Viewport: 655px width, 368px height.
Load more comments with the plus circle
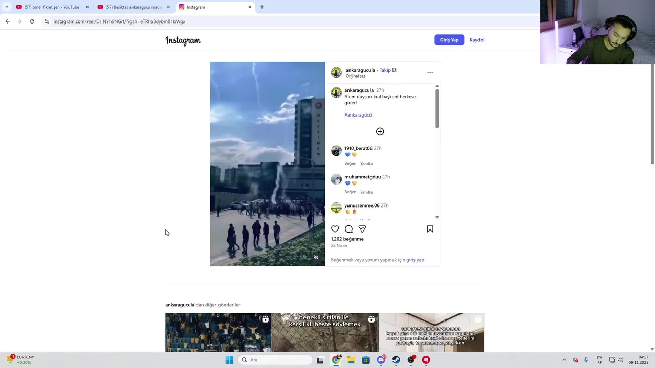pyautogui.click(x=380, y=131)
